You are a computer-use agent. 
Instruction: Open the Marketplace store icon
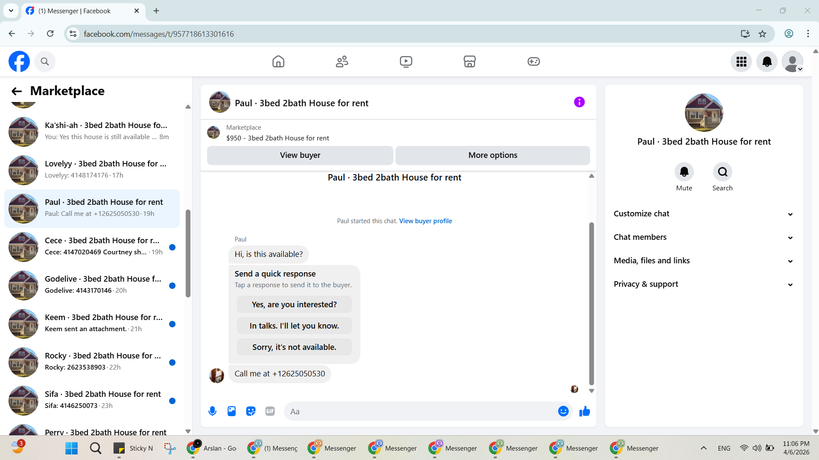pyautogui.click(x=470, y=61)
